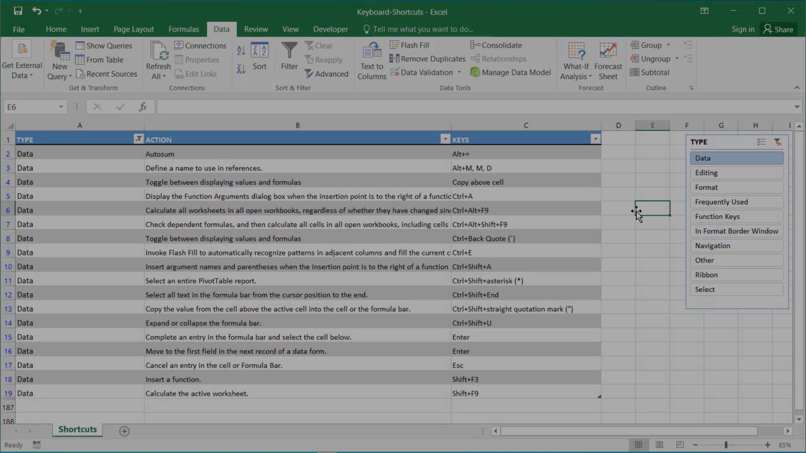The width and height of the screenshot is (806, 453).
Task: Click the Tell me what you want box
Action: [x=418, y=29]
